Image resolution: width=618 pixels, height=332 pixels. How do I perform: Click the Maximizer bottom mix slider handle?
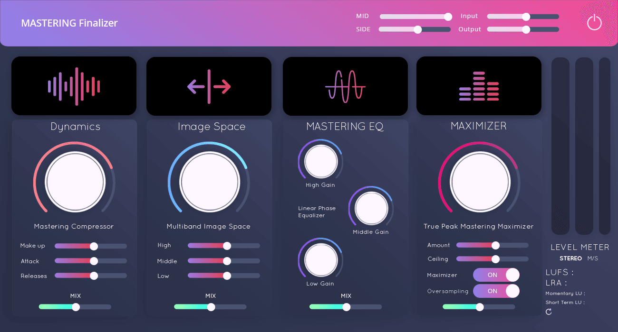click(480, 307)
